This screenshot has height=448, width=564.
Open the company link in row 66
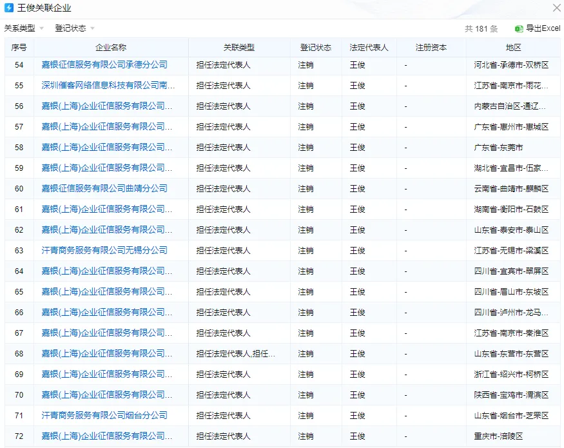tap(107, 313)
